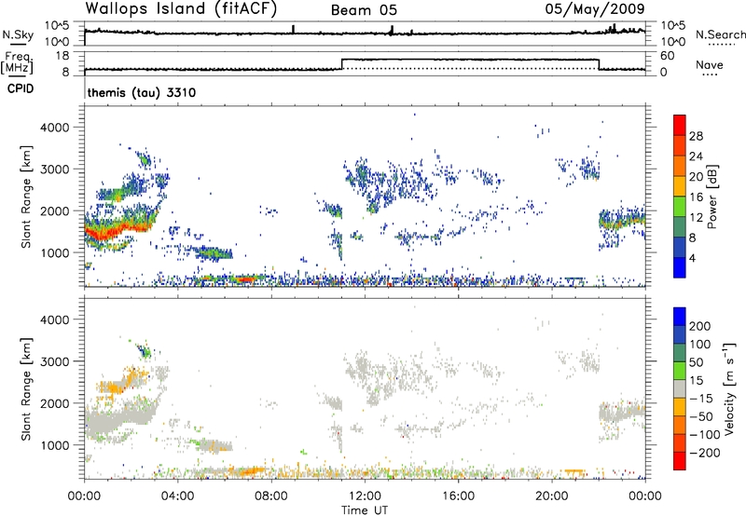Image resolution: width=746 pixels, height=516 pixels.
Task: Click the 24 label on power colorbar
Action: click(x=696, y=156)
